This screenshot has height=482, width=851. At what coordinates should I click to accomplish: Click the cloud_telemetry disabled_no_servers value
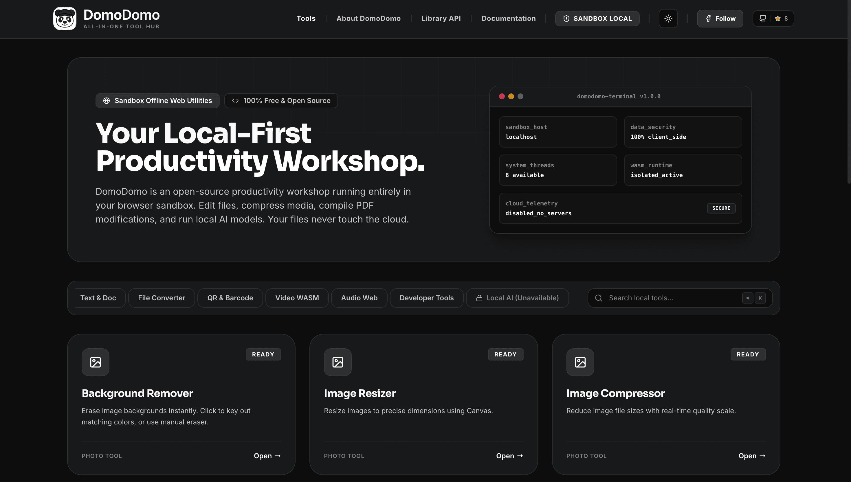click(x=538, y=213)
